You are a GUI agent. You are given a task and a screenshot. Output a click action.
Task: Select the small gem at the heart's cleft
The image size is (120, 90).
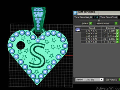tap(38, 40)
